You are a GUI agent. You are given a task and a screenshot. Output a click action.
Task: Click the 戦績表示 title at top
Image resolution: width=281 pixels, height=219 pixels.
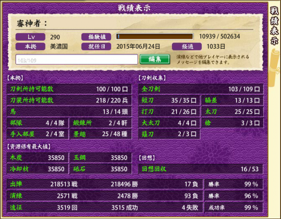(134, 8)
